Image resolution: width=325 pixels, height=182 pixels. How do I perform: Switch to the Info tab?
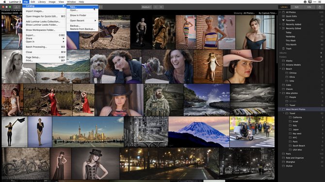pos(309,7)
